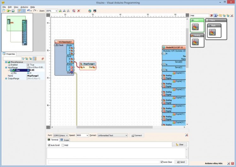
Task: Toggle the Auto Scroll checkbox
Action: [x=49, y=145]
